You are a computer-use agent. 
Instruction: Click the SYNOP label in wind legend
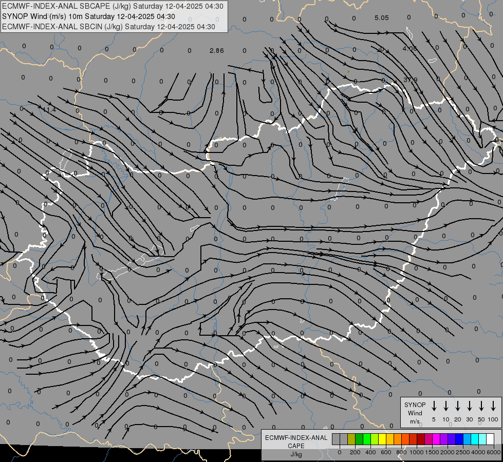tap(415, 405)
